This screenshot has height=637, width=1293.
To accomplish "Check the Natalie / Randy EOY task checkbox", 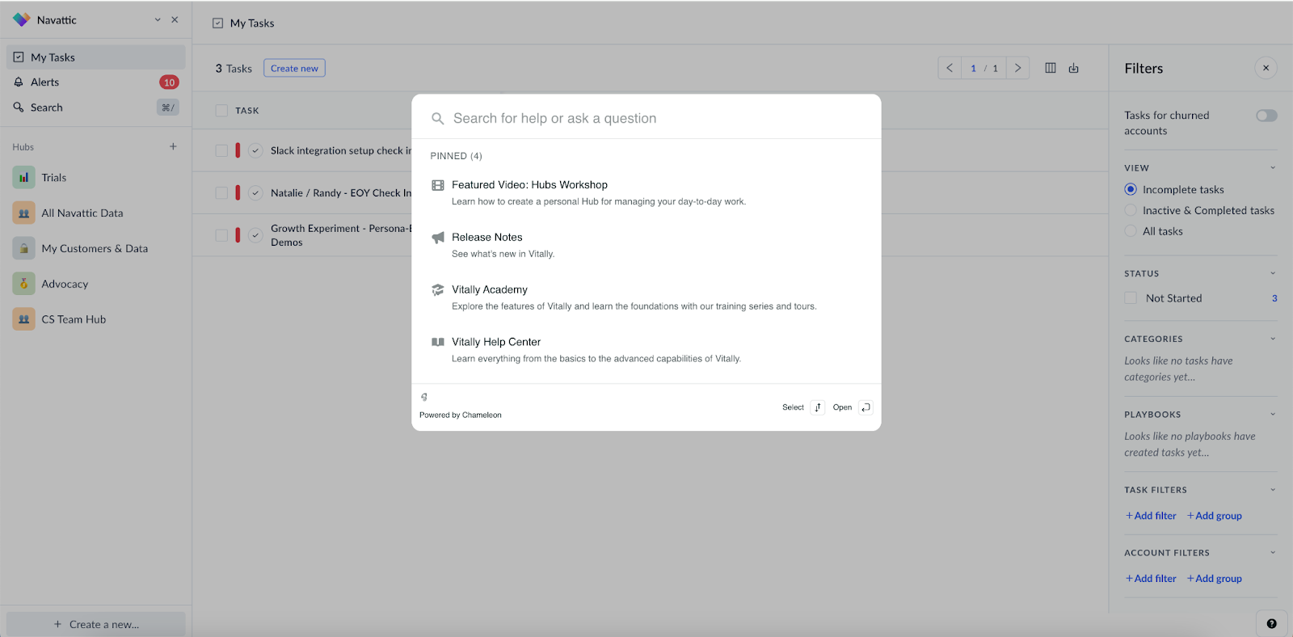I will click(x=221, y=192).
